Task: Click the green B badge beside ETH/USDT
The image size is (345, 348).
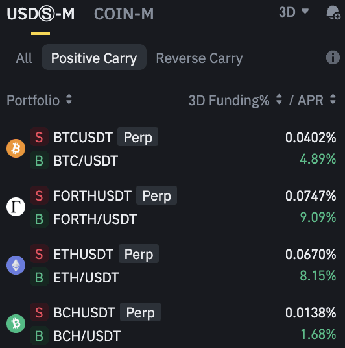Action: tap(39, 277)
